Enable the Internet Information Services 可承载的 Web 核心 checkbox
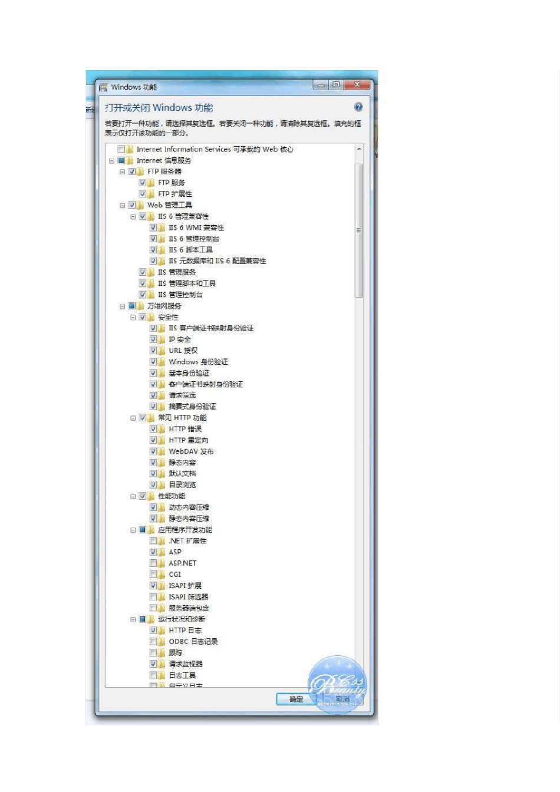This screenshot has width=560, height=792. click(121, 149)
